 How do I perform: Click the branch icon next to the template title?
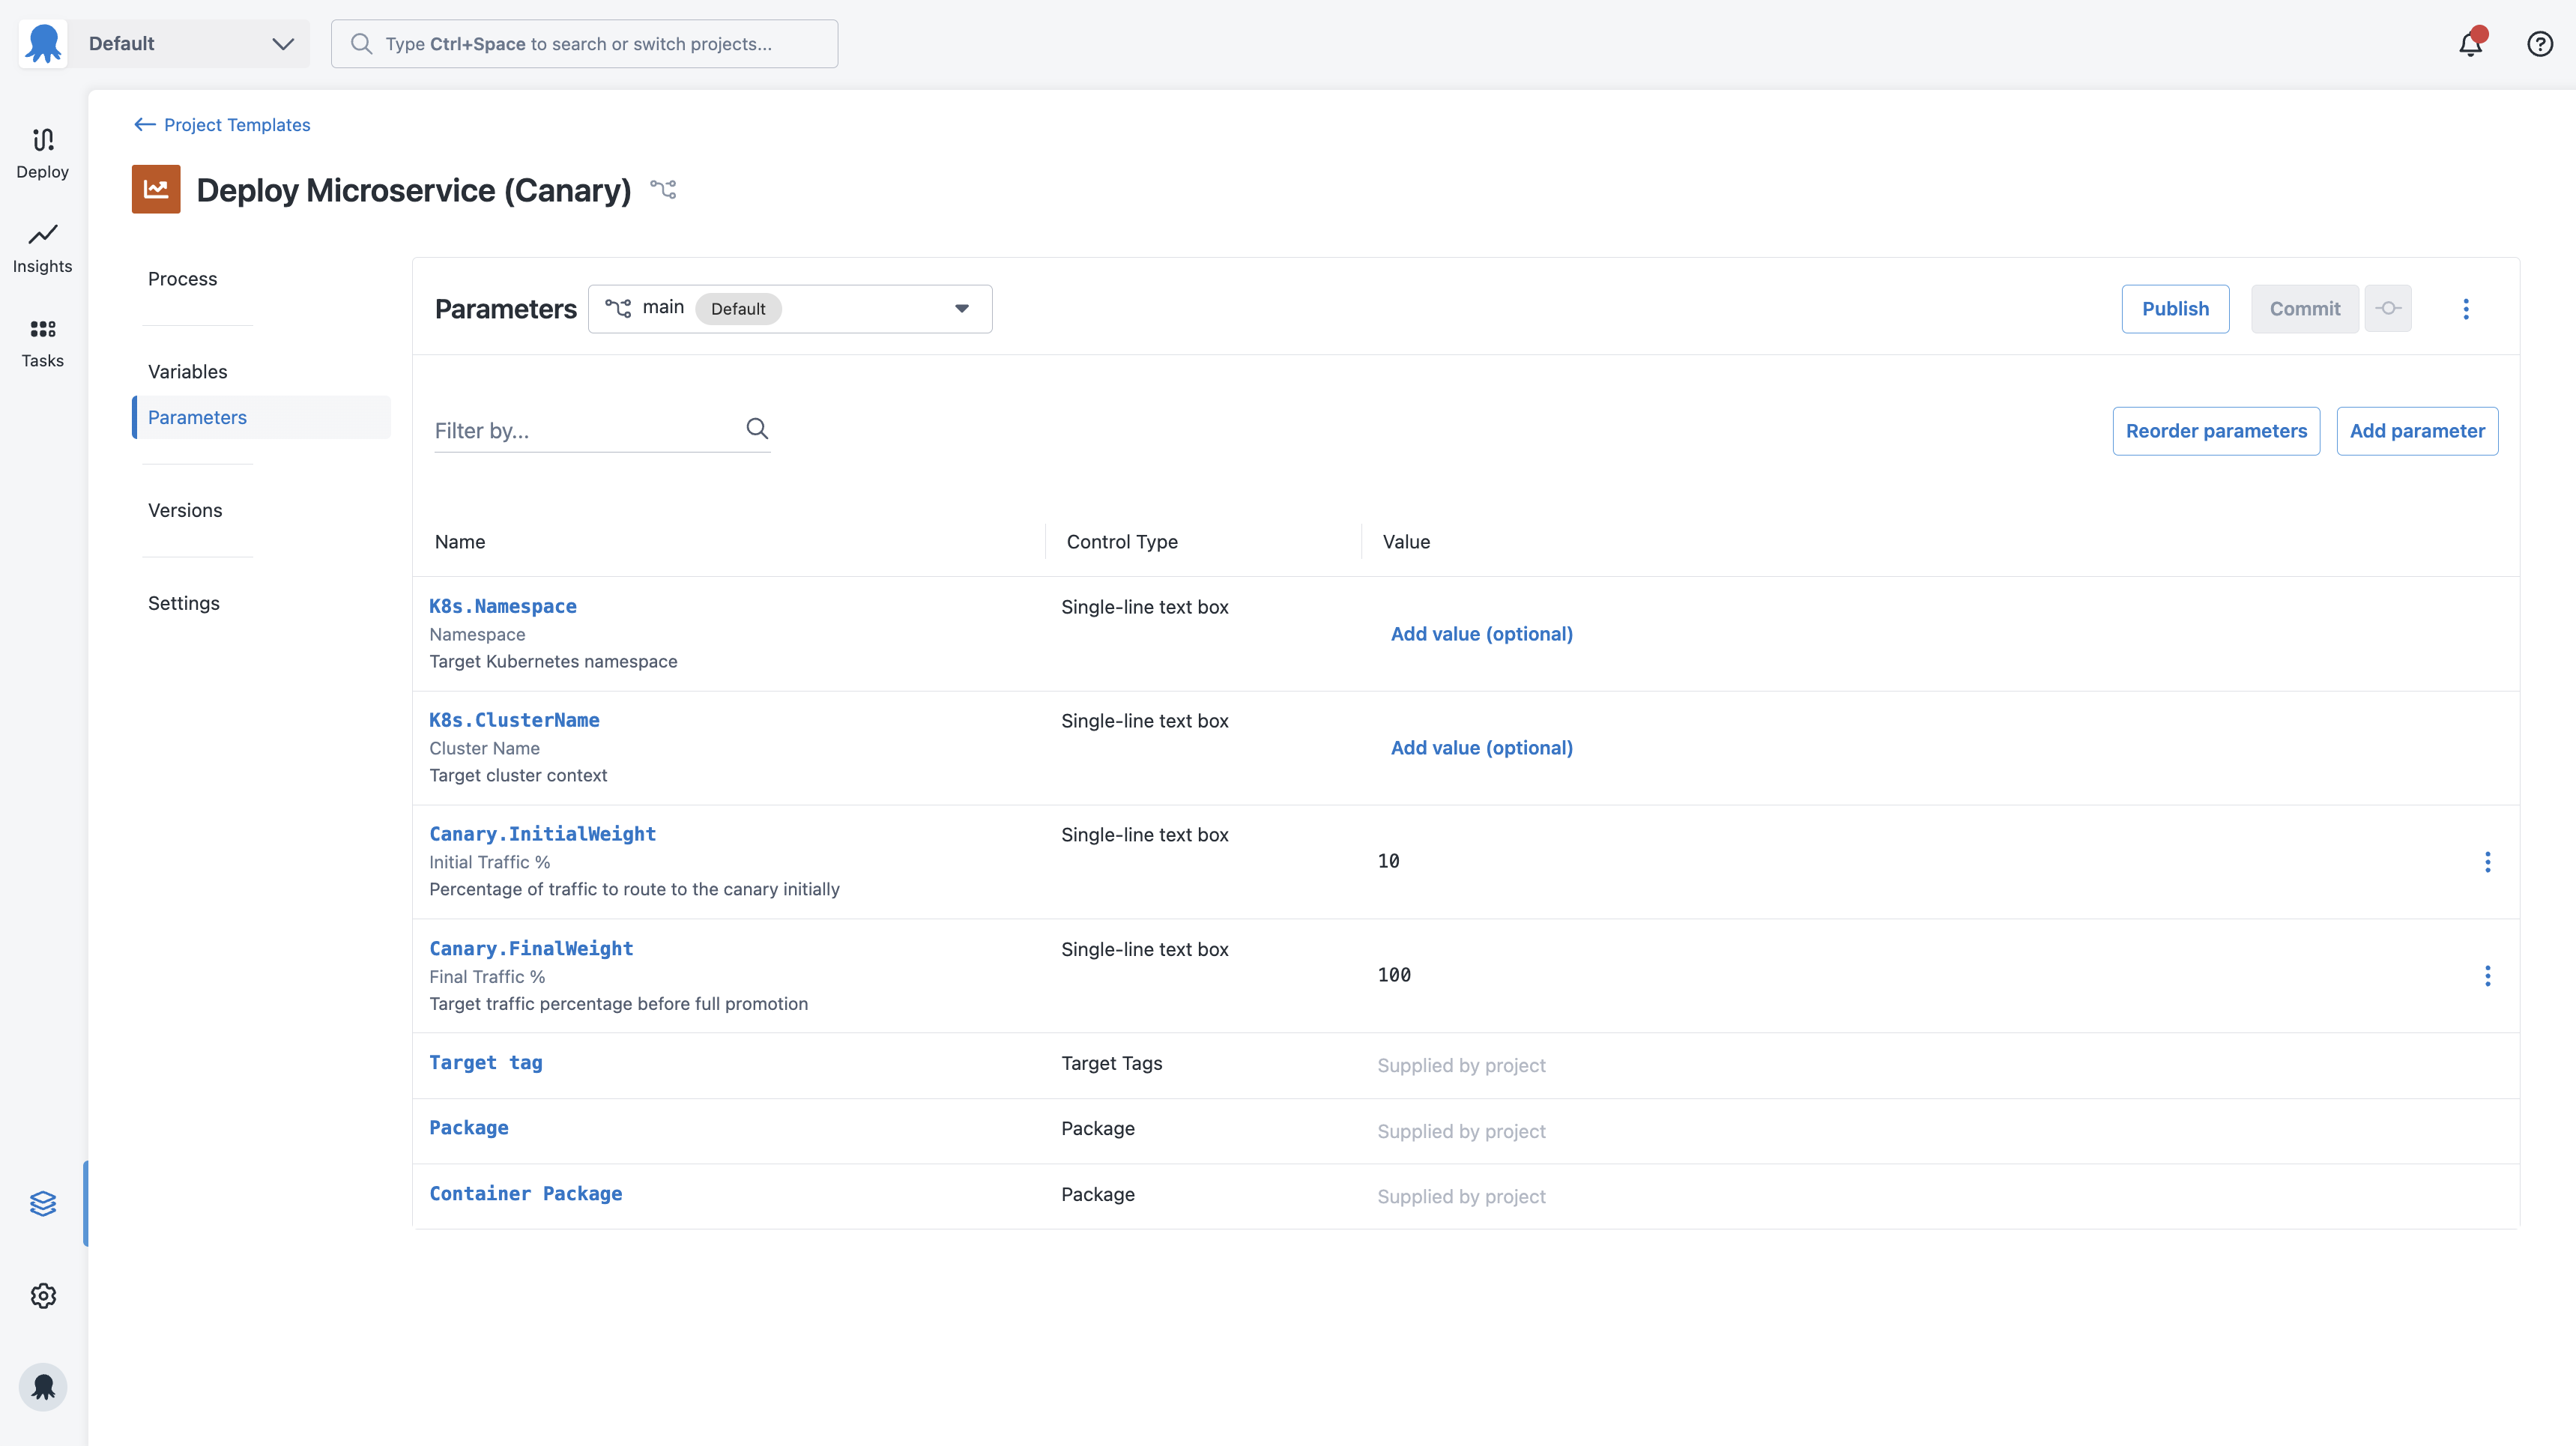tap(663, 189)
